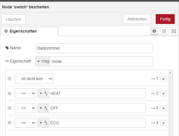
Task: Delete the 'ist nicht leer' rule
Action: tap(163, 79)
